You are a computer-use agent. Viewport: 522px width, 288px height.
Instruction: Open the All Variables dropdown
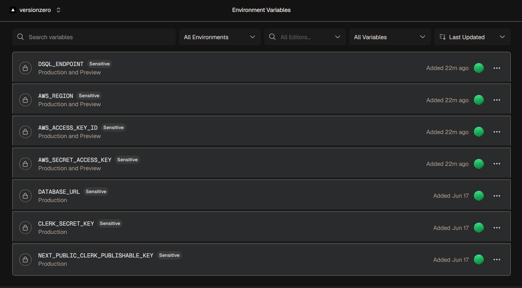390,37
